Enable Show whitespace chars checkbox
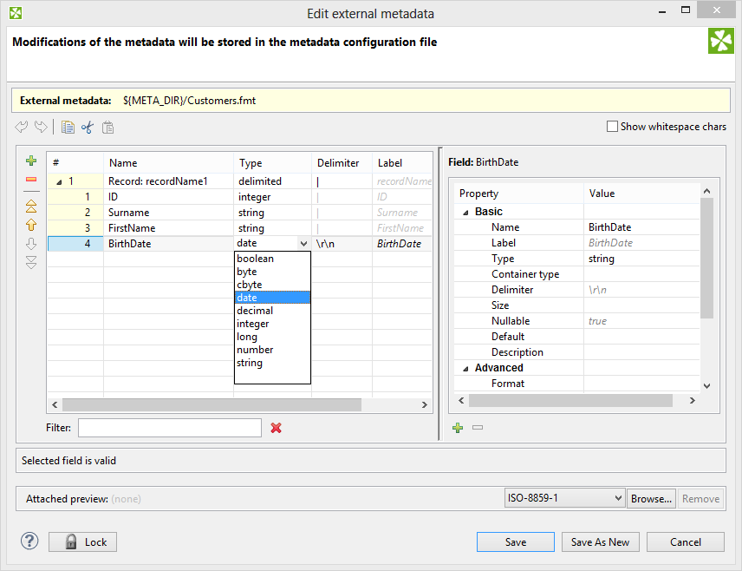 [x=613, y=127]
